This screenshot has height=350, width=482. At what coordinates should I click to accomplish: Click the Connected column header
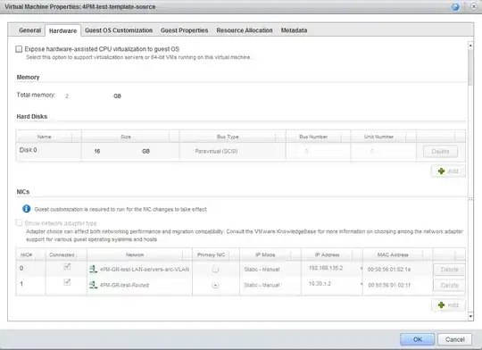pos(62,254)
